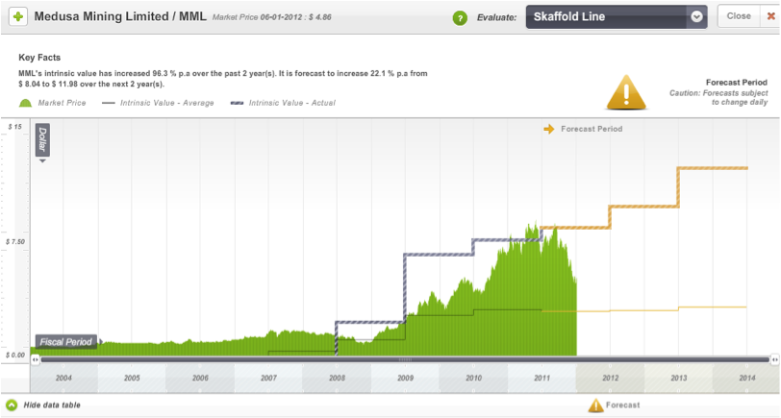Open the Skaffold Line evaluate dropdown
The height and width of the screenshot is (418, 781).
coord(617,17)
